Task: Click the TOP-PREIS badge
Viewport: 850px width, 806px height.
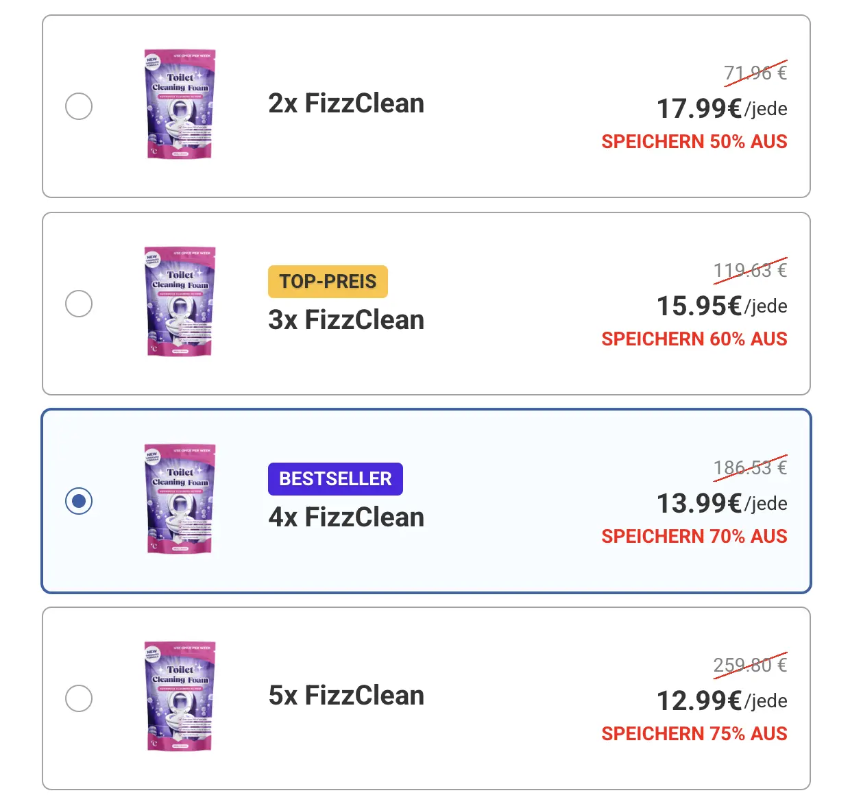Action: point(328,281)
